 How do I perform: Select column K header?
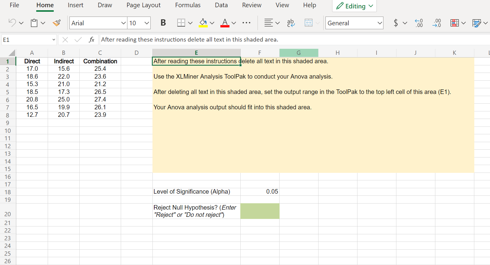[x=454, y=53]
